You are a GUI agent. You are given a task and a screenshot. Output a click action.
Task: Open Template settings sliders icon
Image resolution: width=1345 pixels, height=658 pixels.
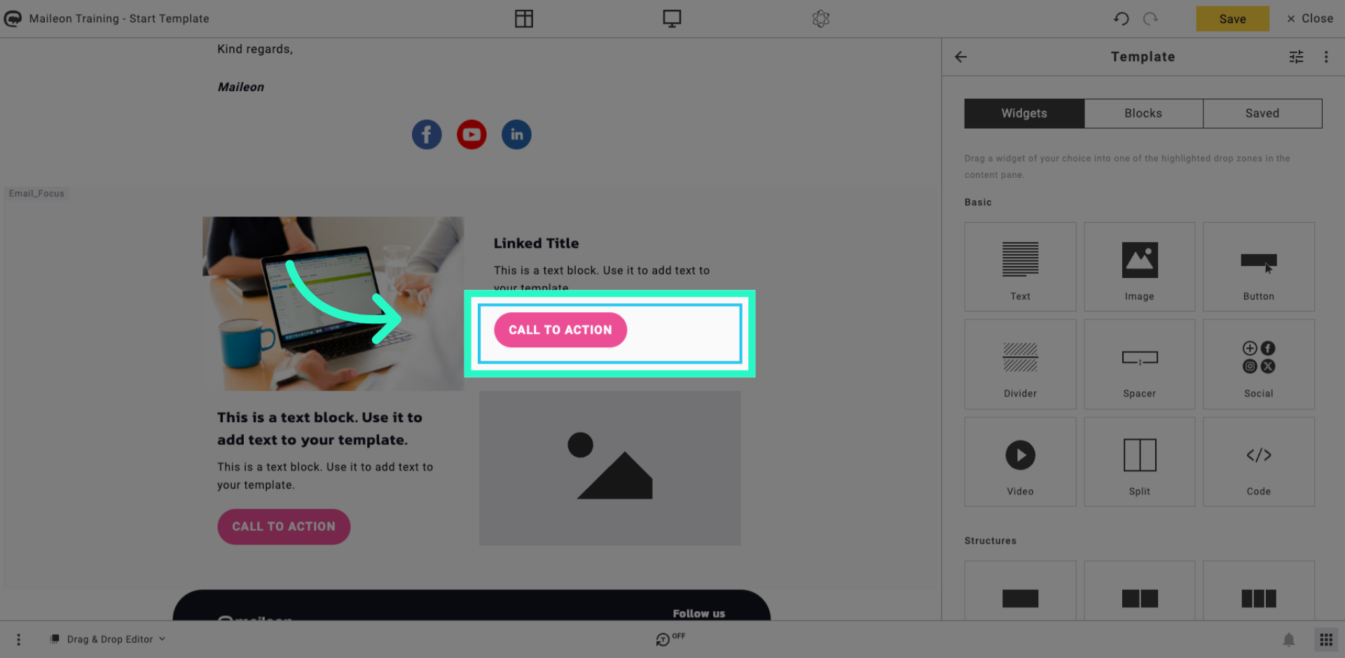click(x=1296, y=57)
